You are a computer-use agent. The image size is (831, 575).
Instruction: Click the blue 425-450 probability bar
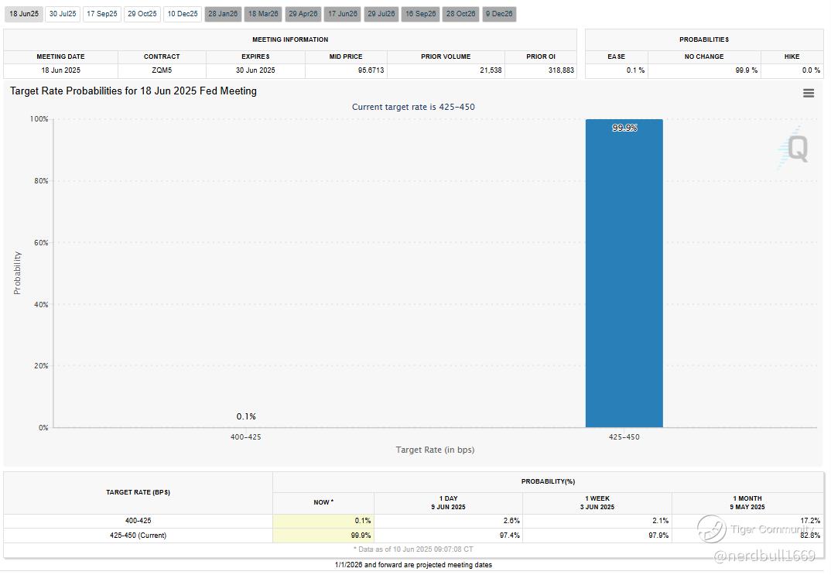tap(624, 273)
